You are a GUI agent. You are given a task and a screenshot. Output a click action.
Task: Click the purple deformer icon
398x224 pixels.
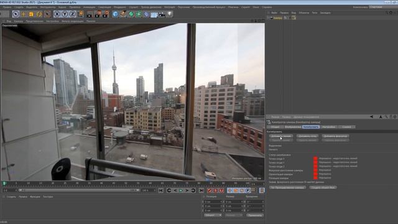click(x=147, y=14)
